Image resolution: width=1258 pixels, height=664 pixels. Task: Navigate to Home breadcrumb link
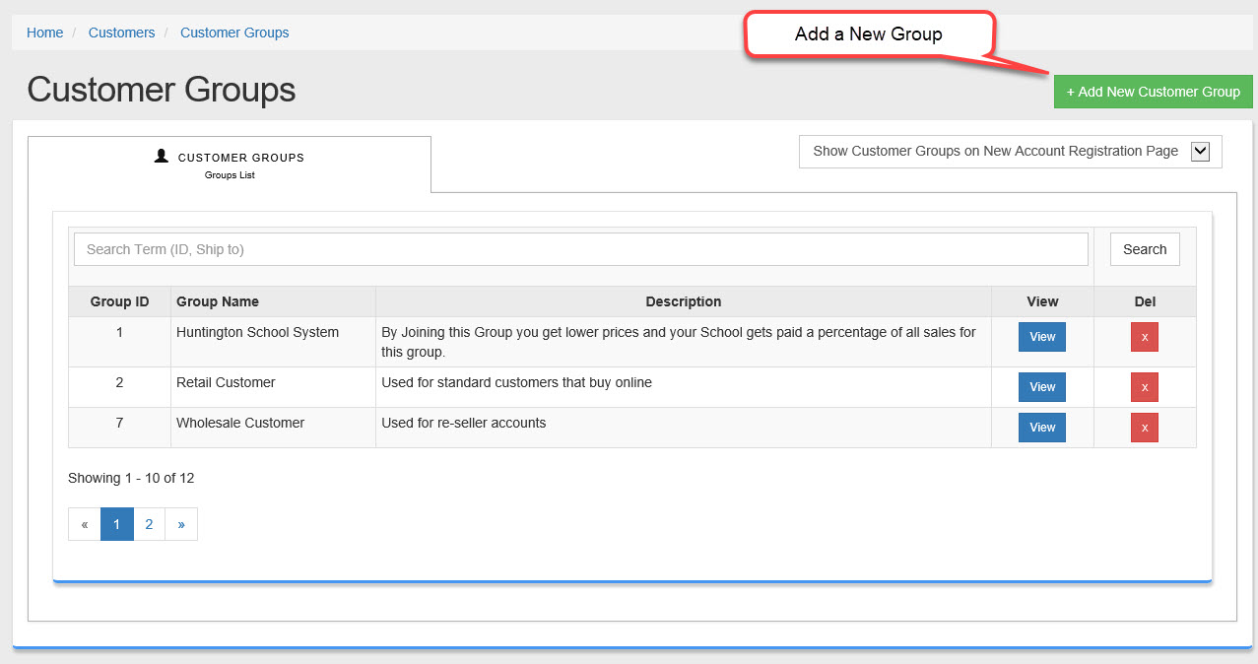click(x=44, y=33)
